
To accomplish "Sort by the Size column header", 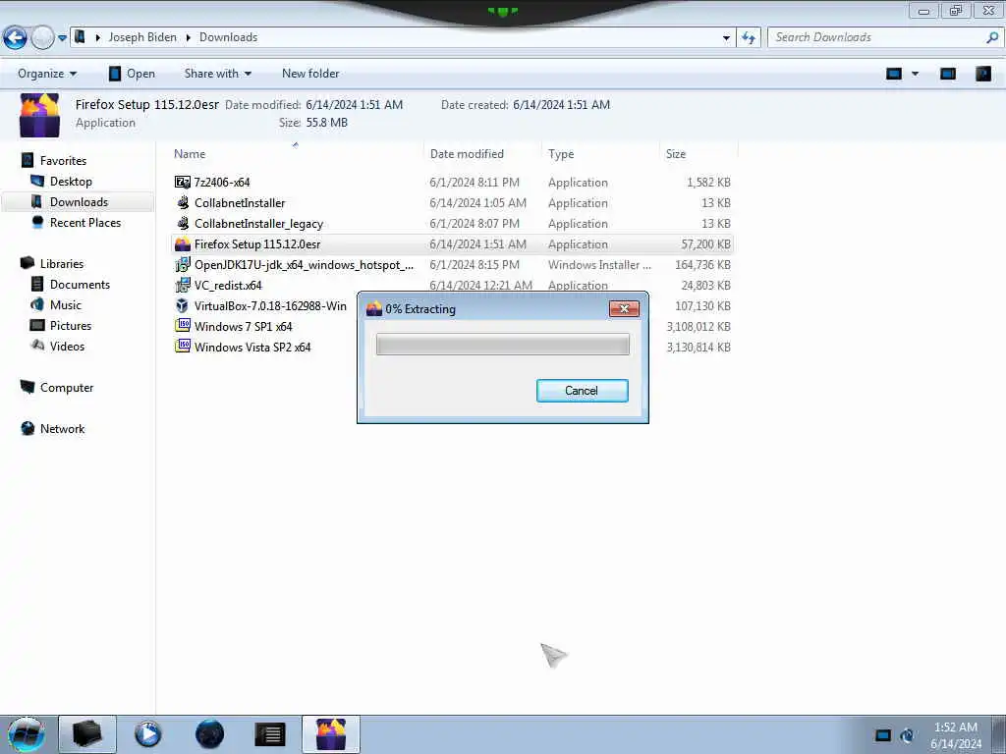I will click(676, 154).
